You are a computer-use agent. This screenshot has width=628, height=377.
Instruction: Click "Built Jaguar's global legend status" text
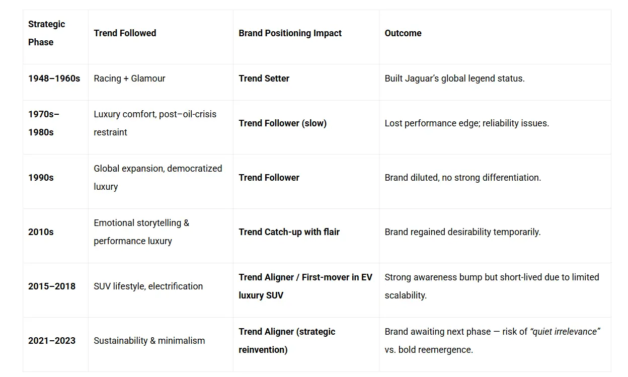click(454, 79)
